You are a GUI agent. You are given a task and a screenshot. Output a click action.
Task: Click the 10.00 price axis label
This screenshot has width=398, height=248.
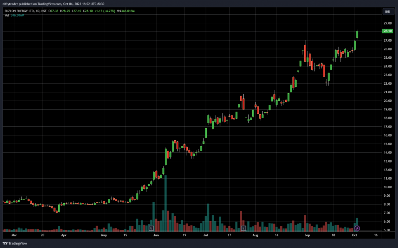[x=388, y=187]
